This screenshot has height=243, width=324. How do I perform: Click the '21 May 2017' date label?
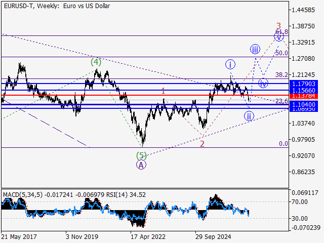coord(19,236)
